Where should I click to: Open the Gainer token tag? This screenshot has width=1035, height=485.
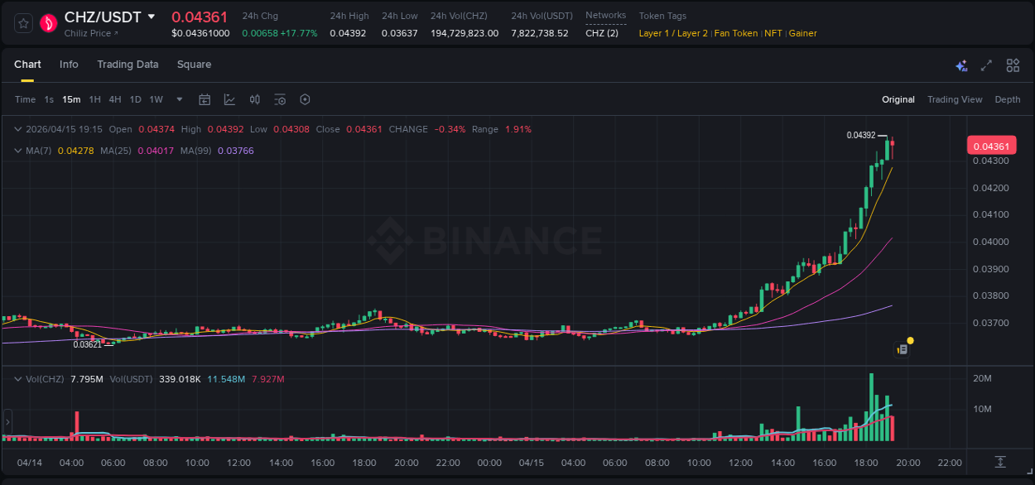click(x=802, y=33)
